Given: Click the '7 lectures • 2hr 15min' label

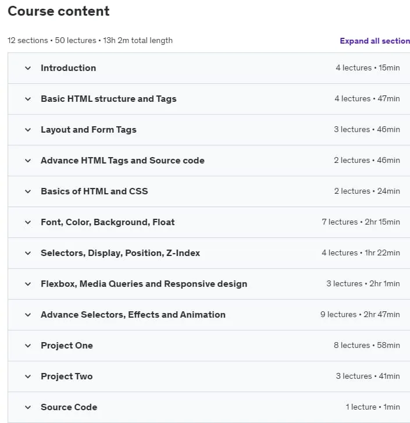Looking at the screenshot, I should pyautogui.click(x=361, y=222).
